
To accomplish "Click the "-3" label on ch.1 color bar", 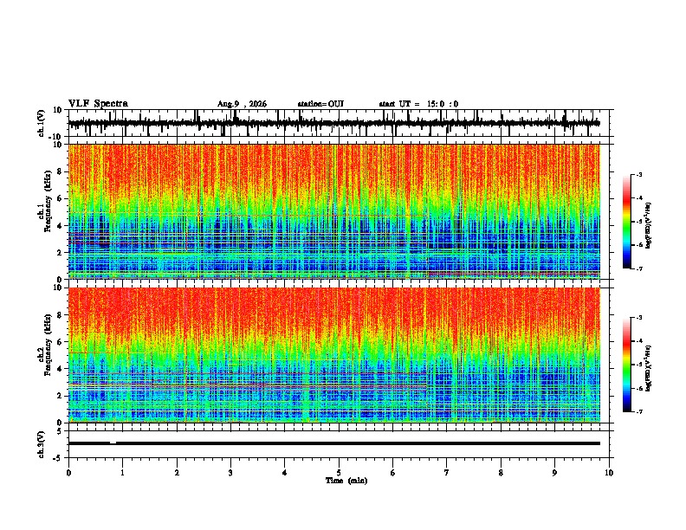I will coord(638,174).
